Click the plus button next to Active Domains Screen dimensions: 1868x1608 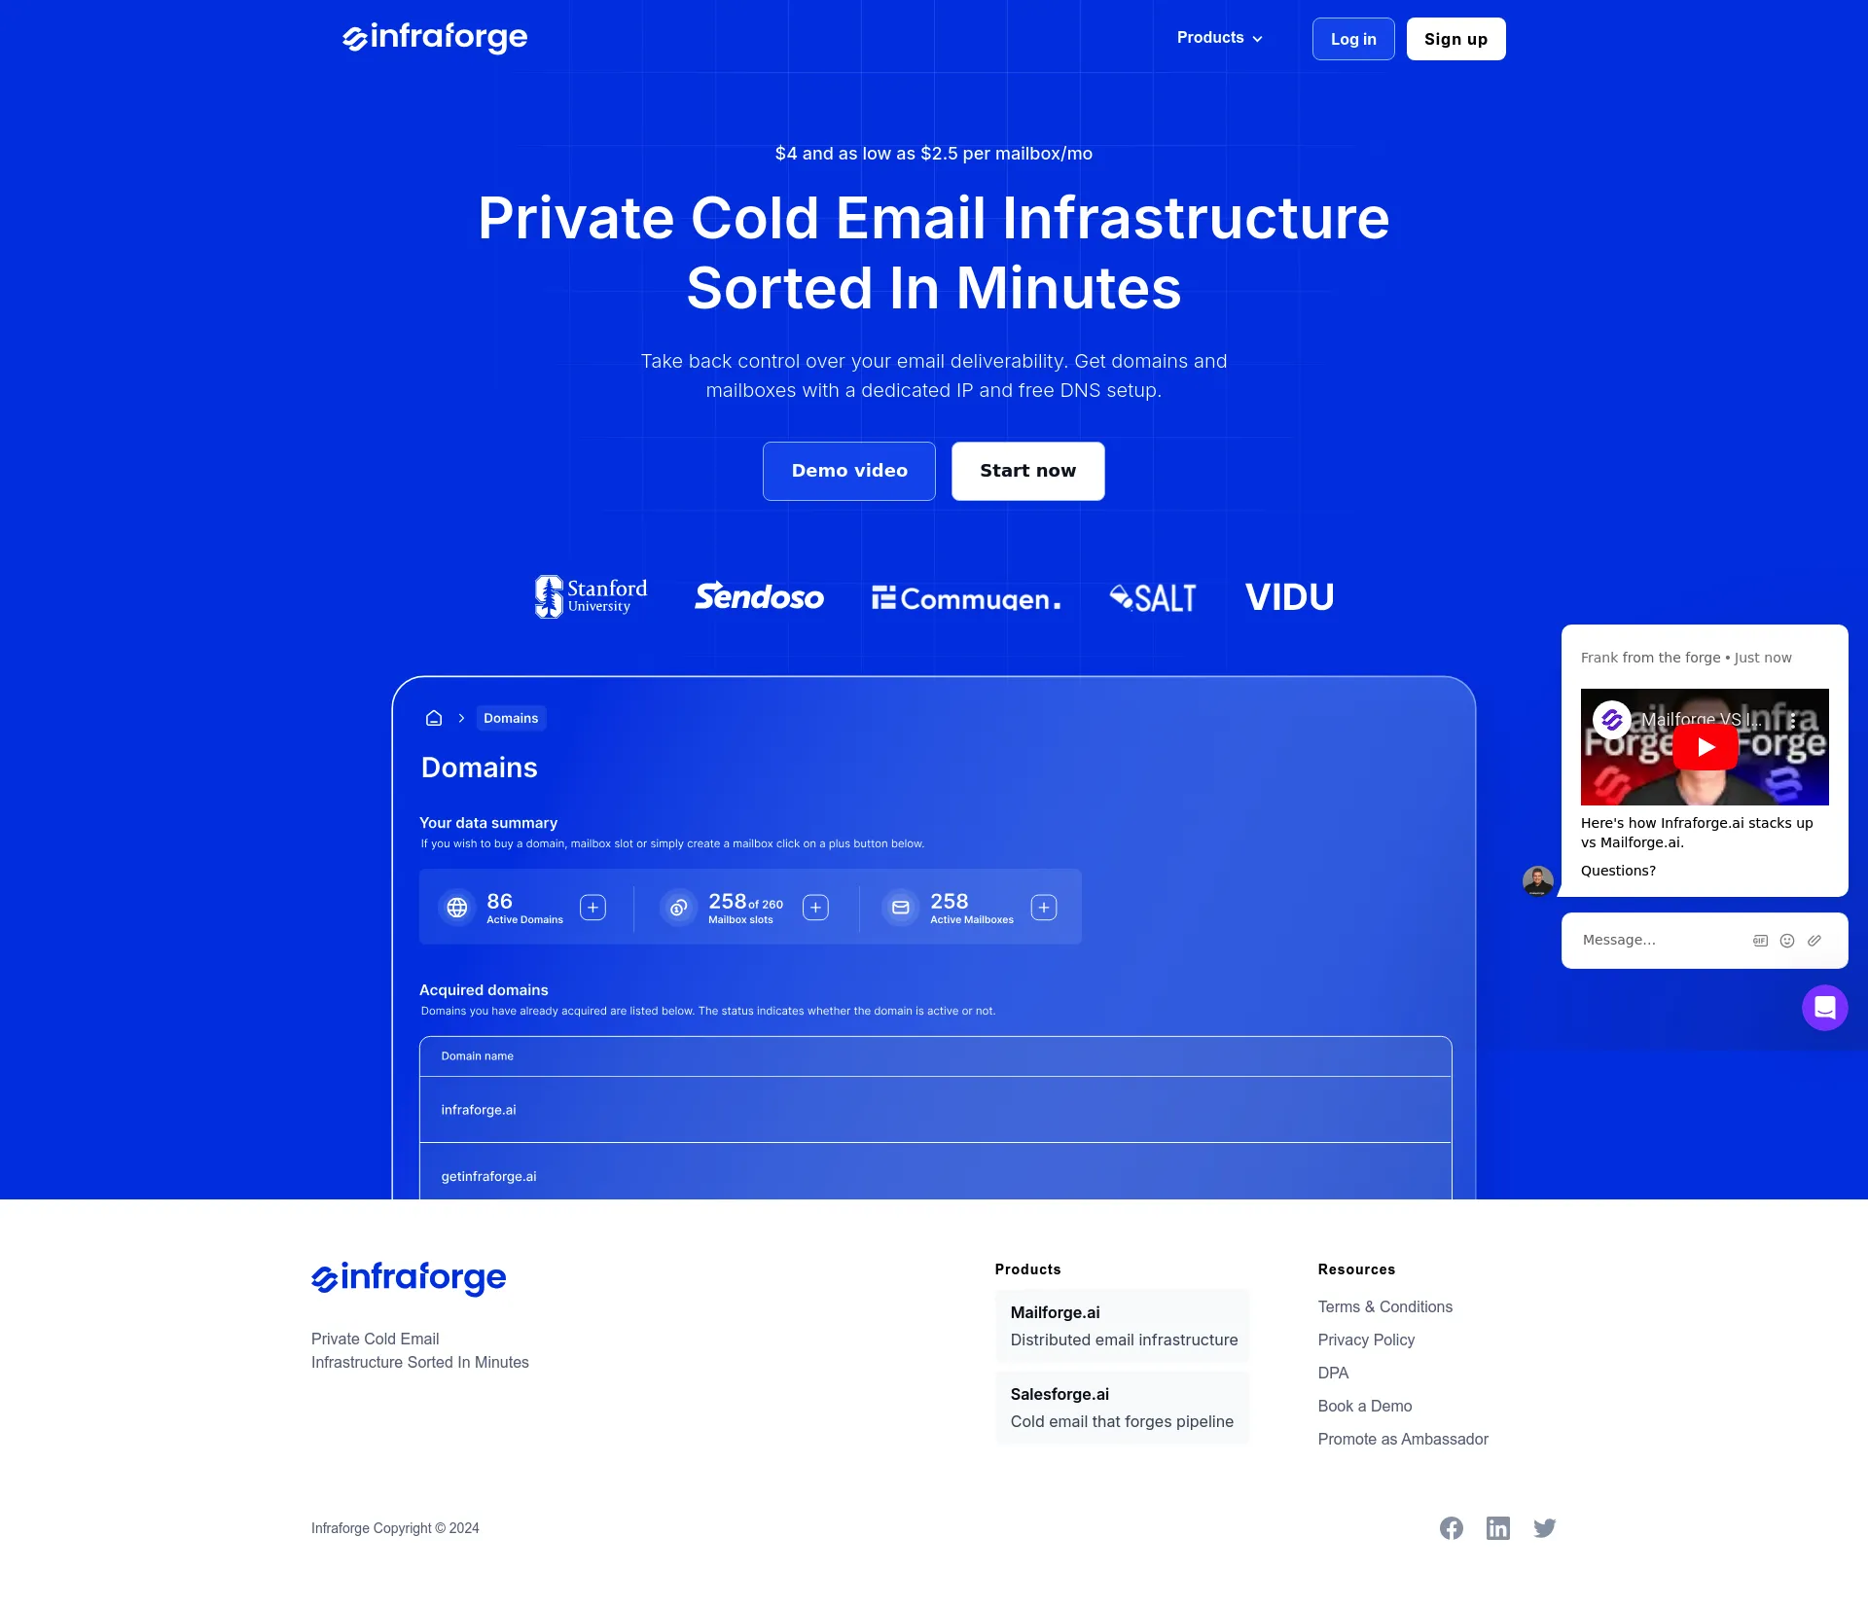pos(594,906)
